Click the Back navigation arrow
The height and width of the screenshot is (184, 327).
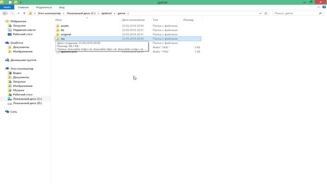click(5, 13)
